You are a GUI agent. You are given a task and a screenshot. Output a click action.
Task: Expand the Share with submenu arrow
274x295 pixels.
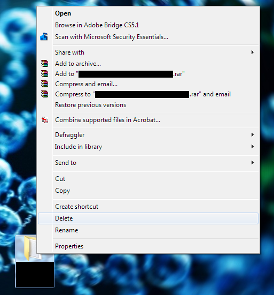click(253, 52)
